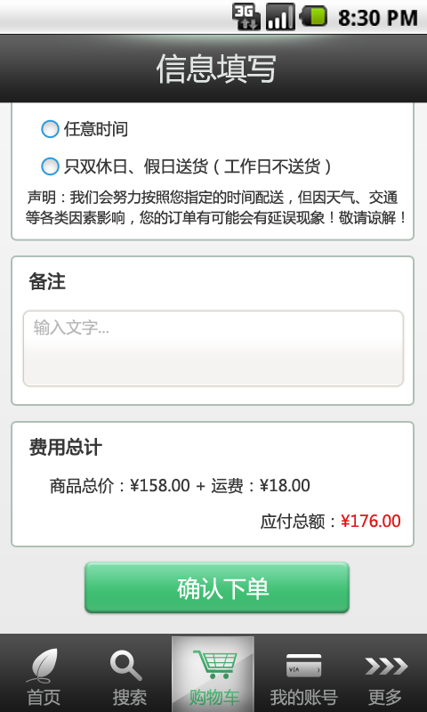Select the 购物车 tab label
Image resolution: width=427 pixels, height=712 pixels.
click(214, 697)
